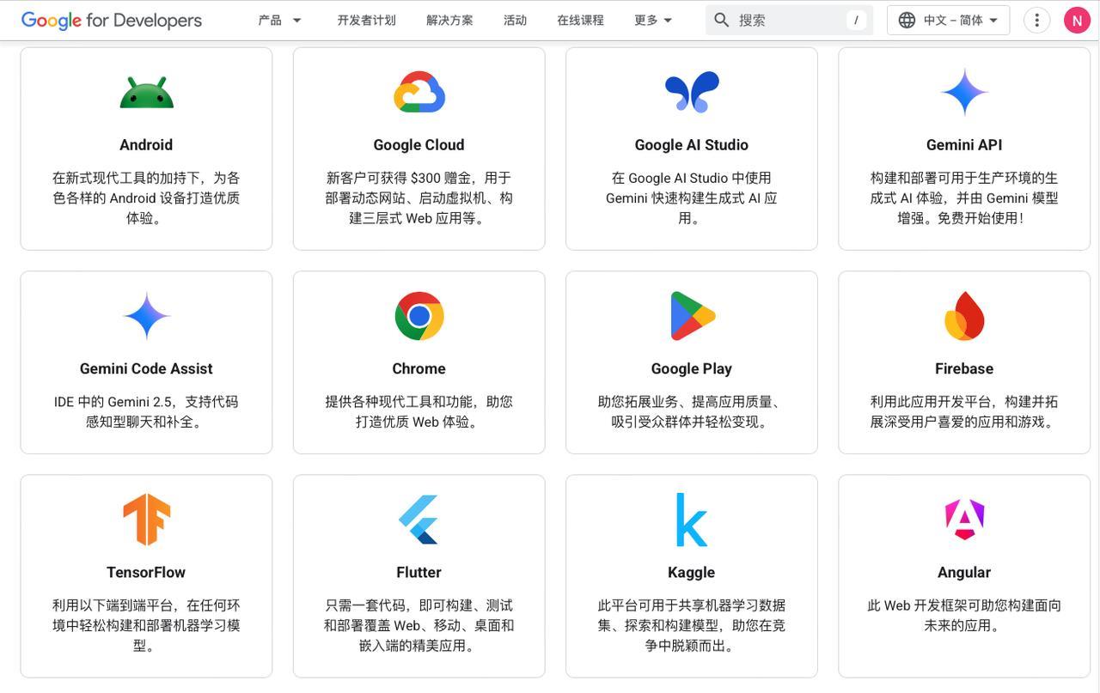Focus the 搜索 search input field
Screen dimensions: 1100x693
coord(789,20)
